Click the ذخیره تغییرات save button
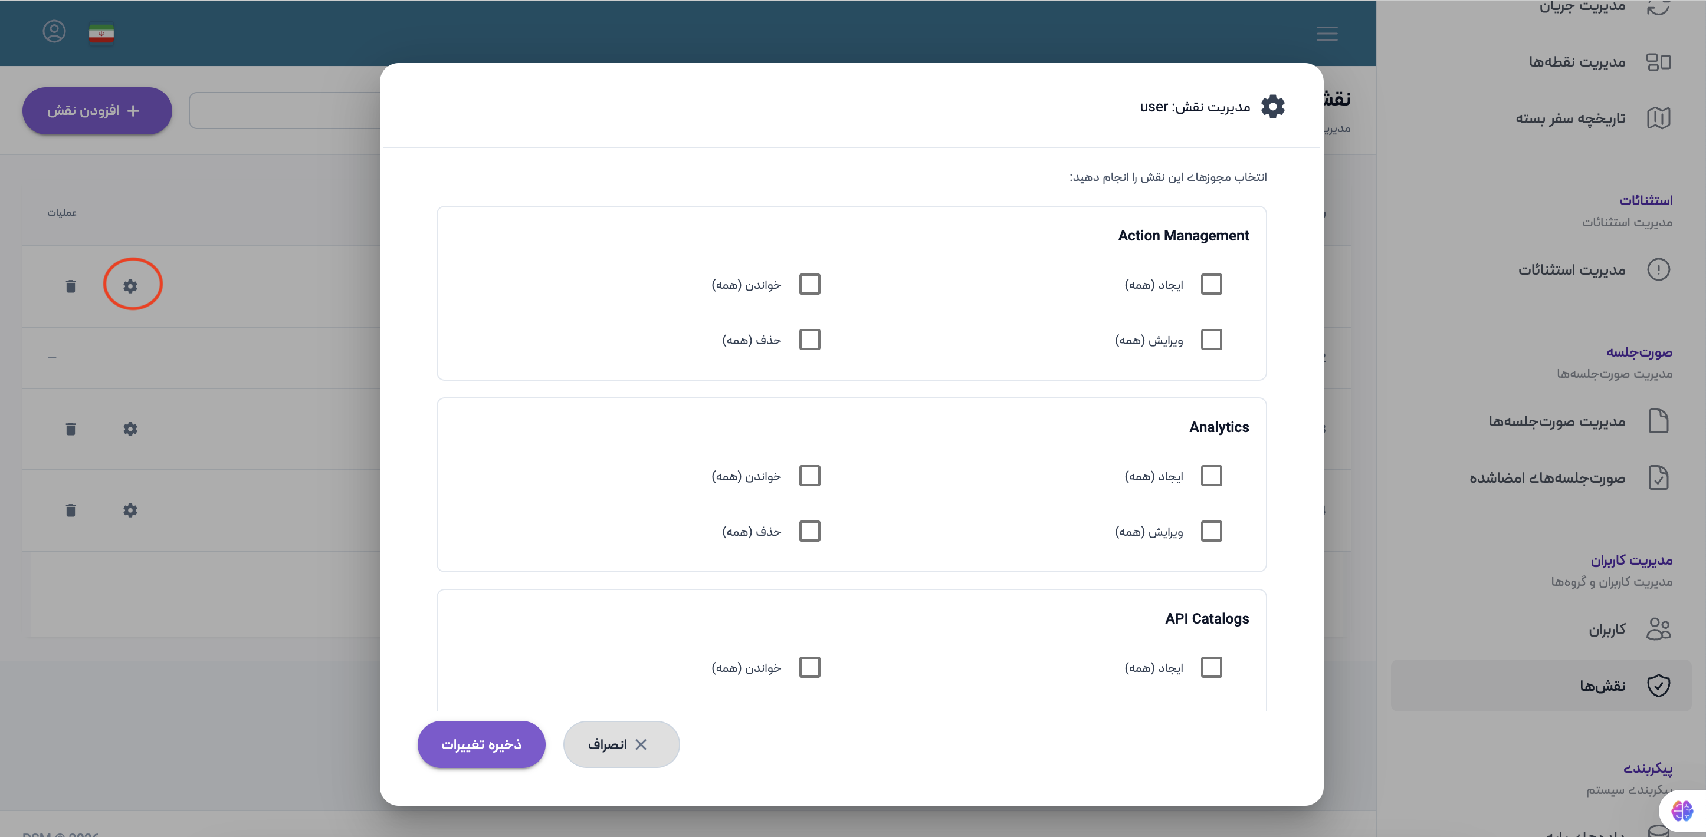The width and height of the screenshot is (1706, 837). (481, 744)
